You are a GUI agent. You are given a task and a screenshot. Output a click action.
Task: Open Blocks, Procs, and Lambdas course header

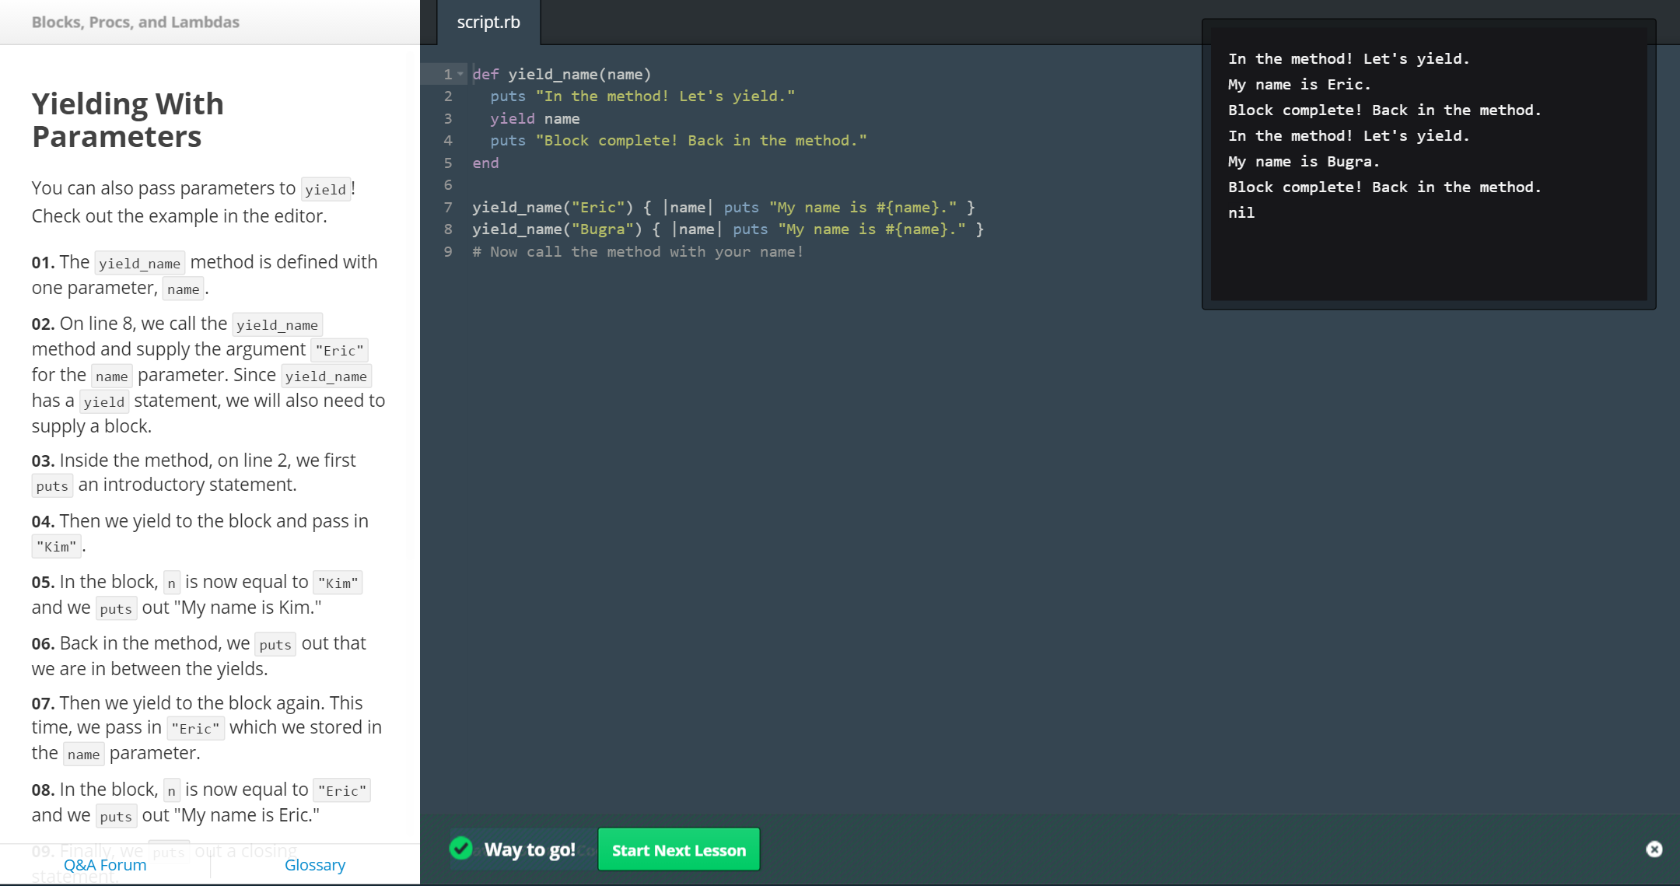coord(135,22)
